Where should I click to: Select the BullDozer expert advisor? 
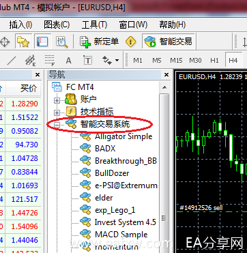[x=112, y=173]
